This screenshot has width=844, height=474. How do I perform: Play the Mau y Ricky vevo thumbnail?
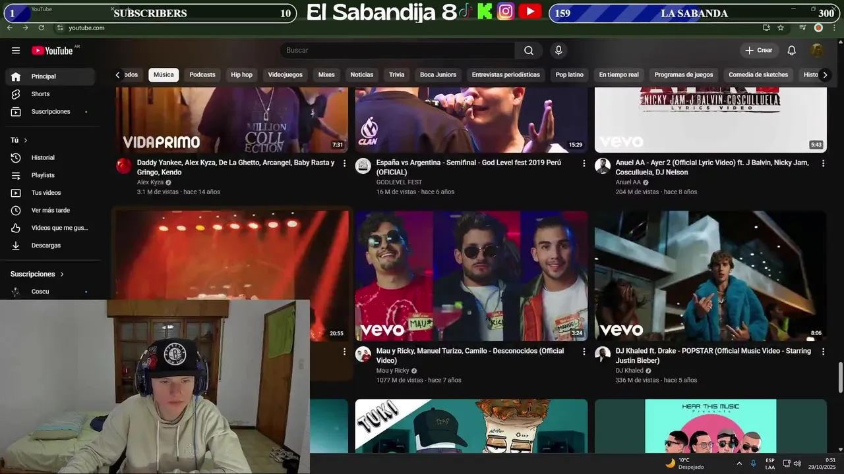pos(471,276)
